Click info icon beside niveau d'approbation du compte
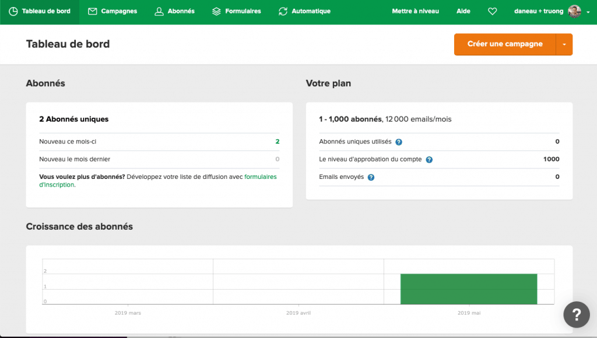This screenshot has height=338, width=597. (429, 160)
